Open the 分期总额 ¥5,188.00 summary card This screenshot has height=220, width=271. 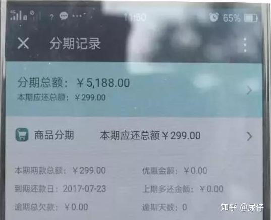[x=134, y=89]
